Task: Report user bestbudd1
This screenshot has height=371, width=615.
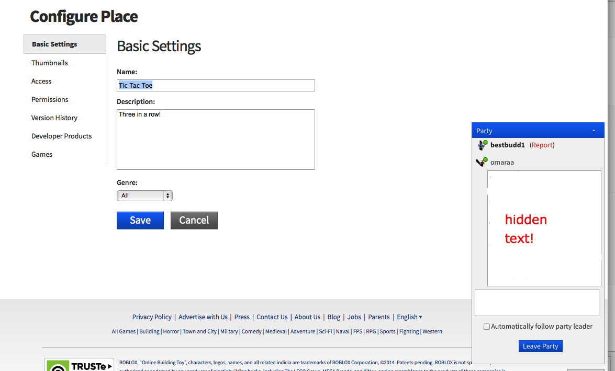Action: point(542,145)
